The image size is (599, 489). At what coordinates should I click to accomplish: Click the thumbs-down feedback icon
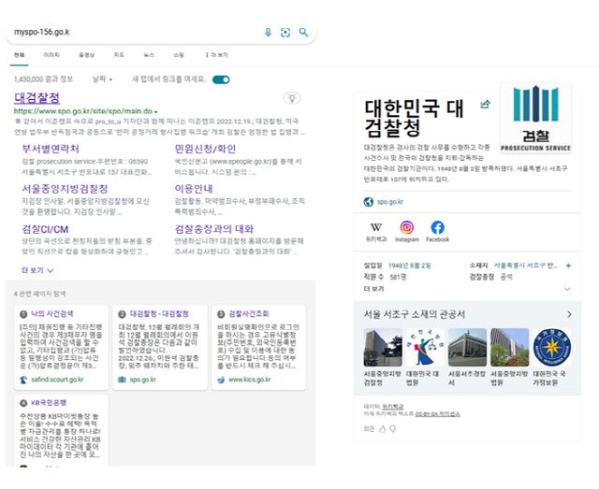(392, 429)
